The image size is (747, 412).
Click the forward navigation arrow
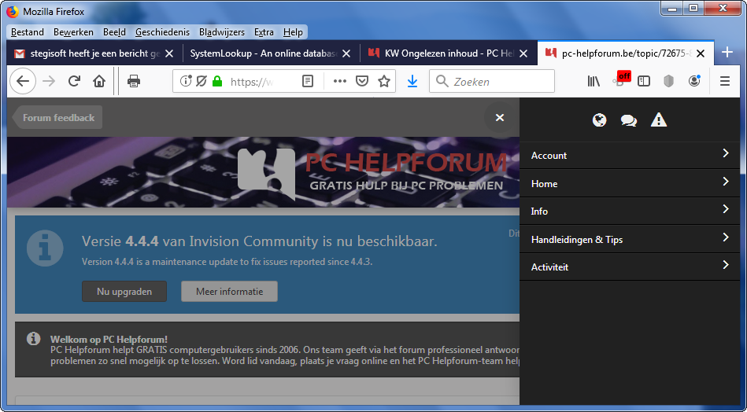(49, 81)
